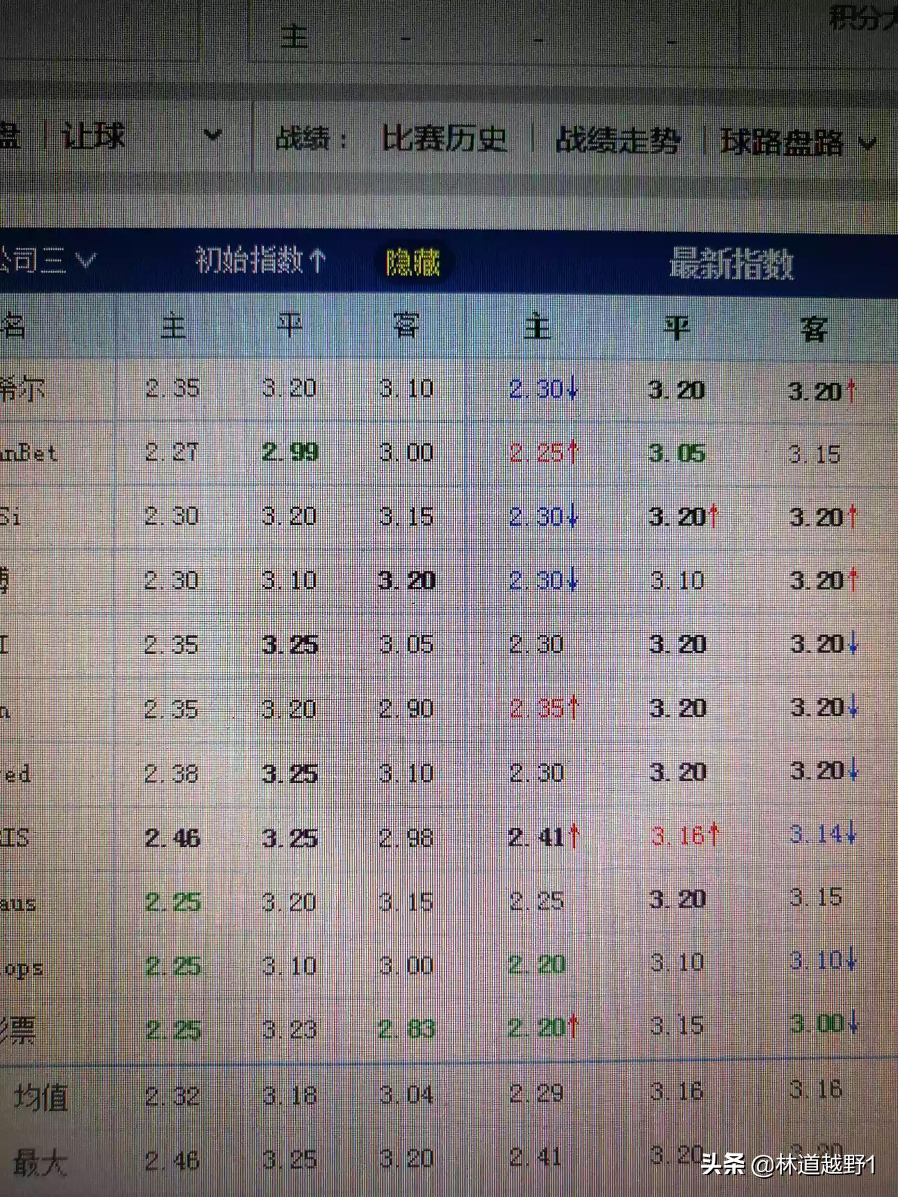Select average initial home 2.32
This screenshot has width=898, height=1197.
pos(172,1097)
